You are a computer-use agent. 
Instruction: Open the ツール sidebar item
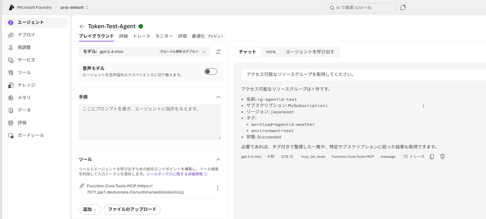point(36,72)
